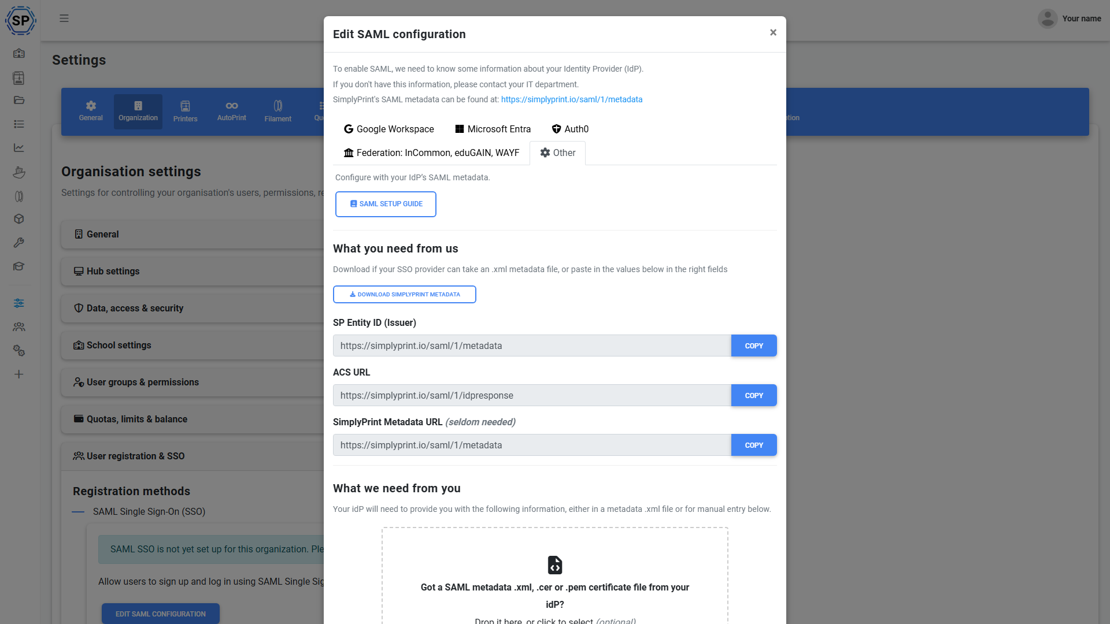Open the Organization settings tab

tap(138, 112)
